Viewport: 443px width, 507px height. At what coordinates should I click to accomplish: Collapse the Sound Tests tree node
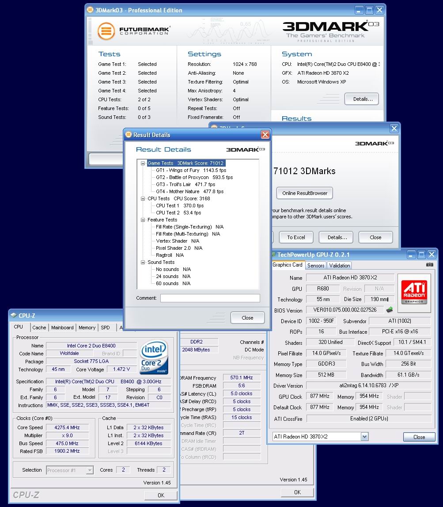143,262
